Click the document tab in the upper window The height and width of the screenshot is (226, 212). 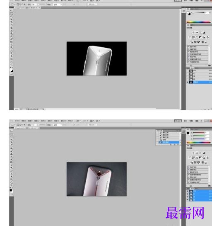27,7
